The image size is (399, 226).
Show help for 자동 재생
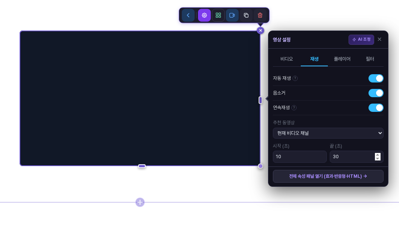pyautogui.click(x=295, y=78)
